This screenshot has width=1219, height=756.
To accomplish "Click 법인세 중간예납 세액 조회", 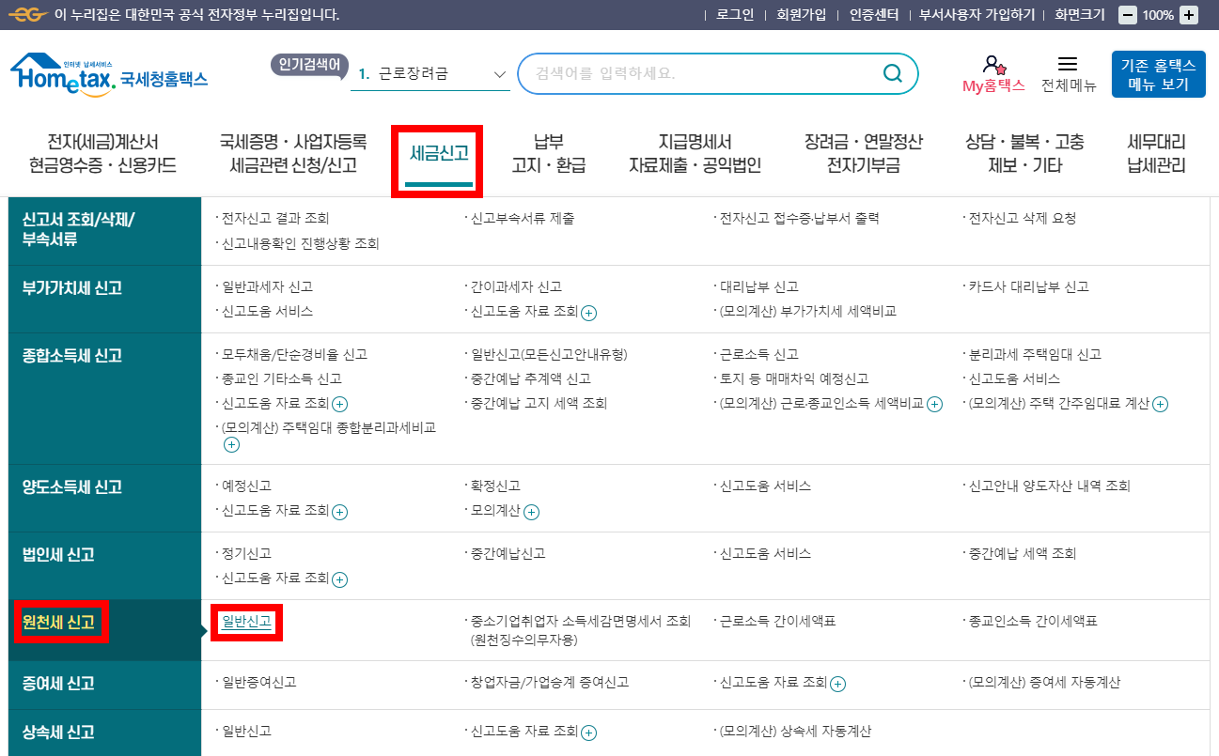I will click(x=1023, y=554).
